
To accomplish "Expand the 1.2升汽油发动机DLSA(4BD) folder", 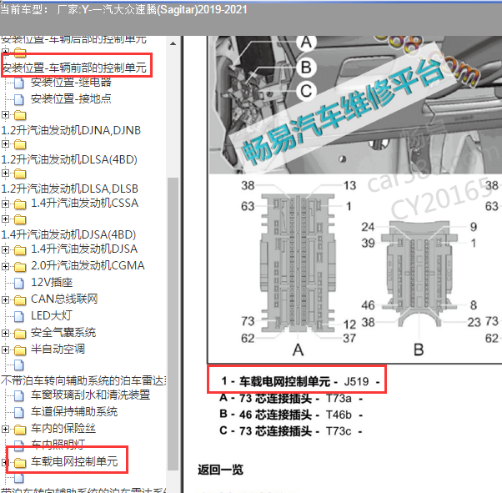I will (5, 143).
